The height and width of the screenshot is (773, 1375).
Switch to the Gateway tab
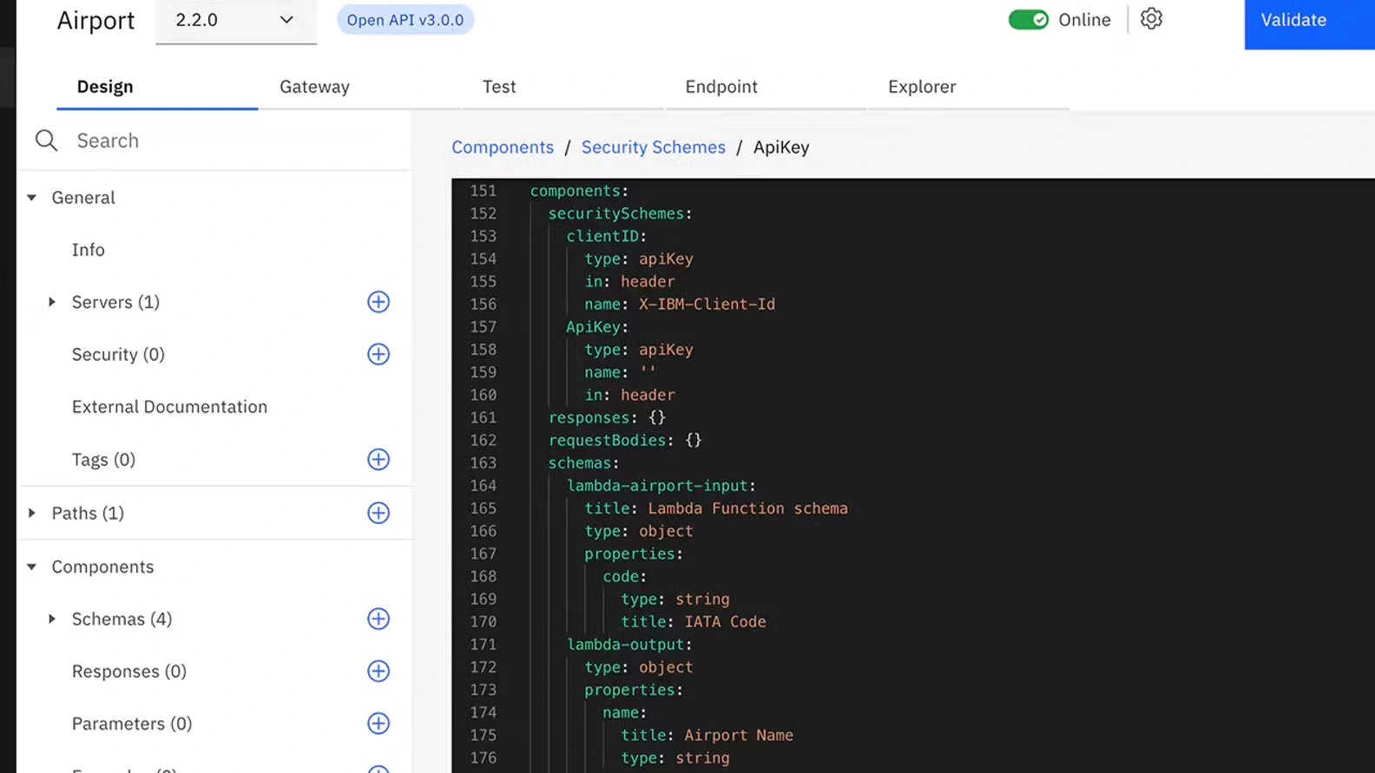314,87
